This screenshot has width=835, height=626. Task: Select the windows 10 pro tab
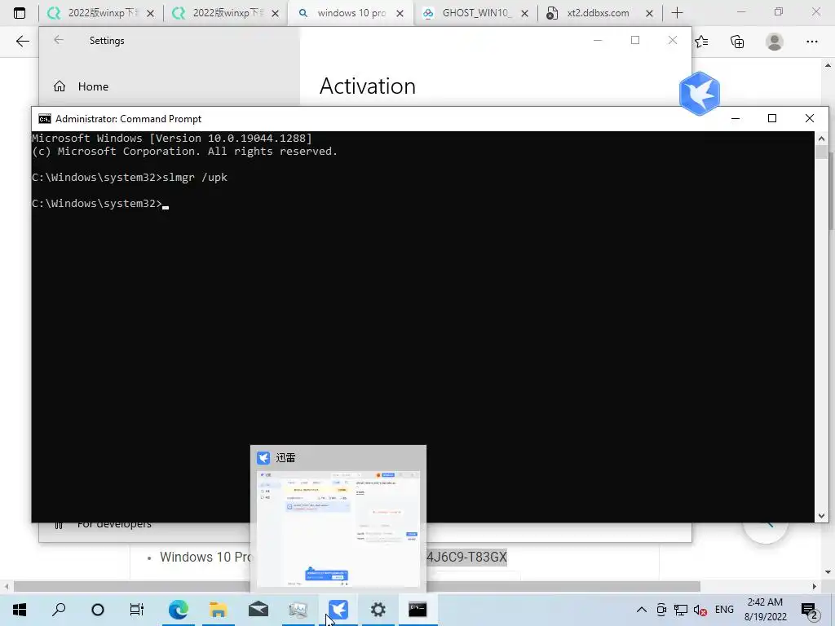[350, 13]
